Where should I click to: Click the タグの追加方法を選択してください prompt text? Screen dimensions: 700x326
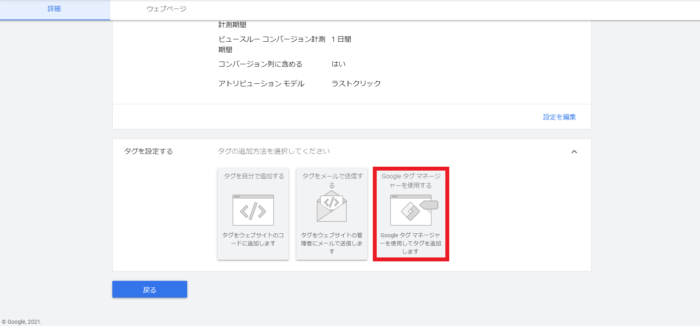tap(274, 151)
